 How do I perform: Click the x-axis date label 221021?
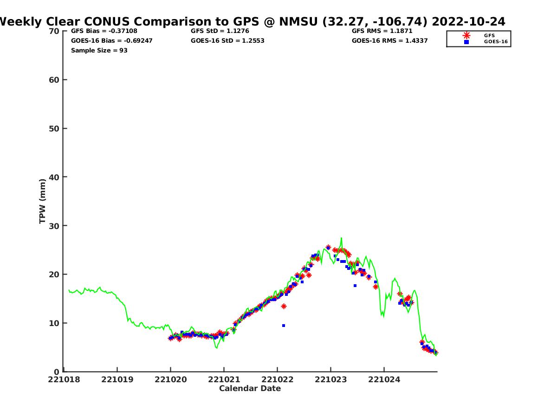(224, 379)
